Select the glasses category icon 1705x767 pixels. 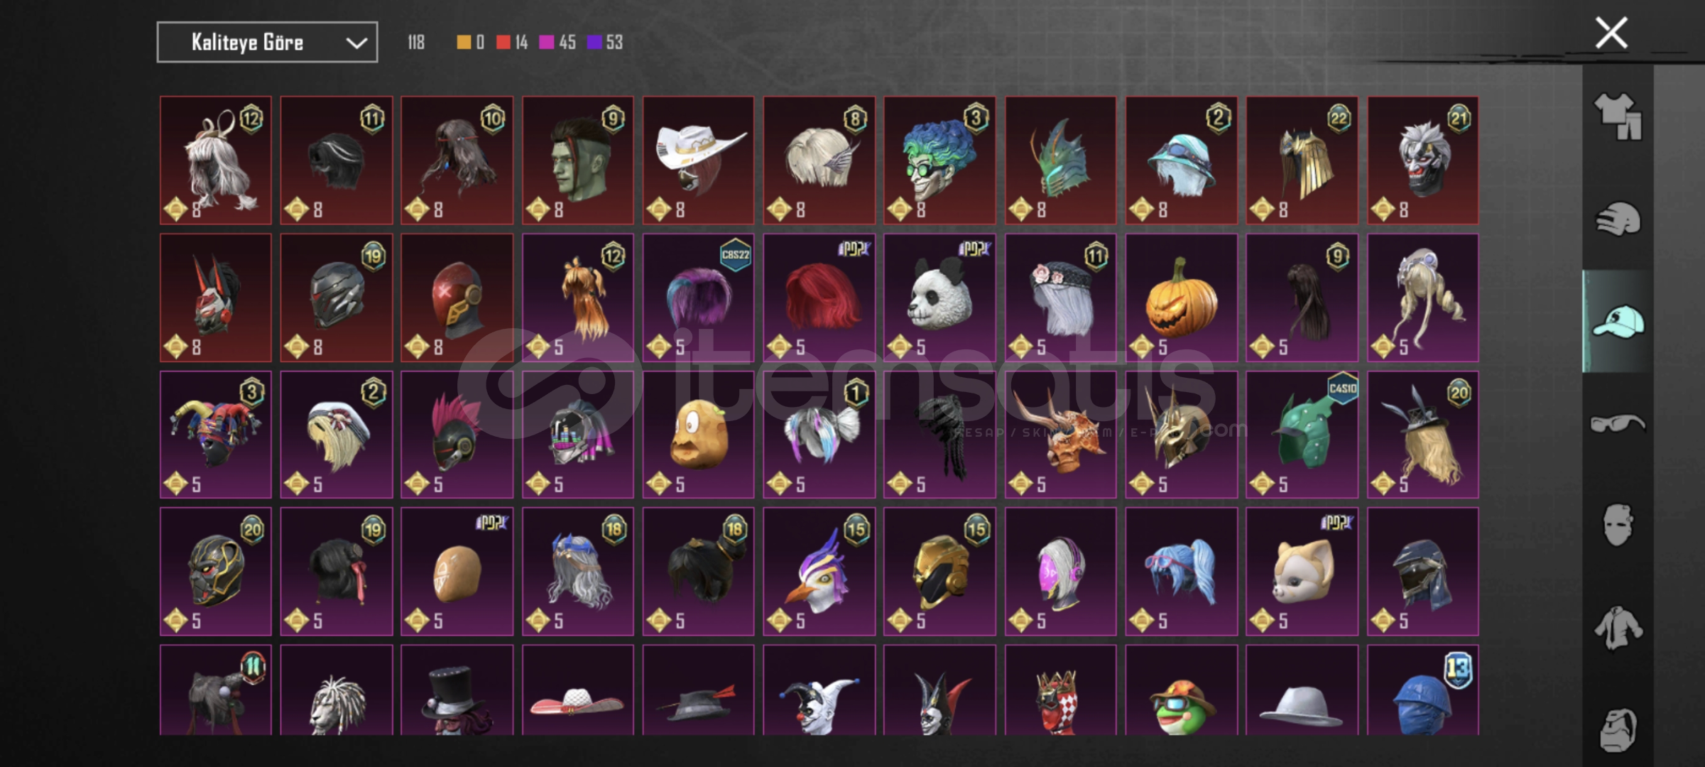(1618, 423)
